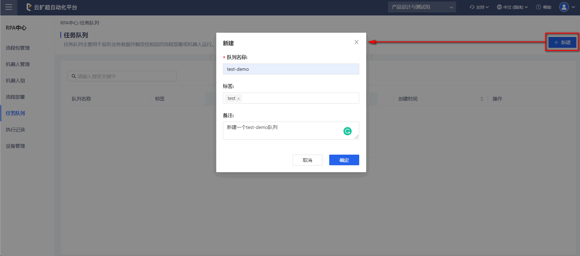This screenshot has height=256, width=580.
Task: Open the hamburger menu icon
Action: click(x=9, y=7)
